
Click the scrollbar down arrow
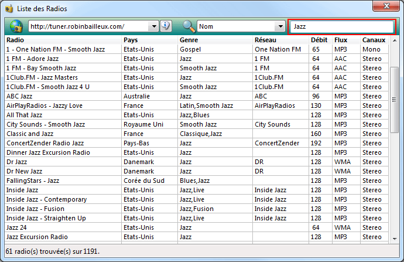395,239
